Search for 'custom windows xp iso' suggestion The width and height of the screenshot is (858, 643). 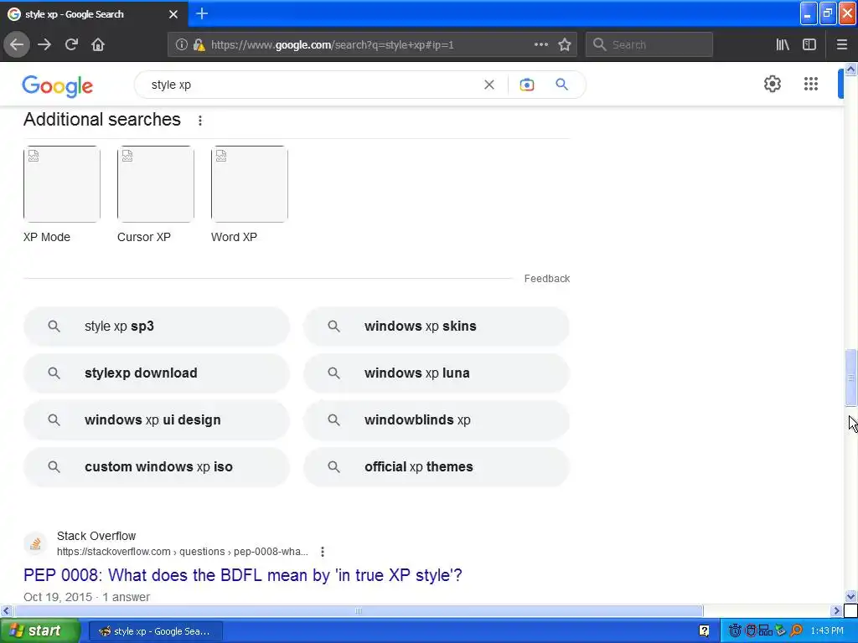click(x=157, y=467)
